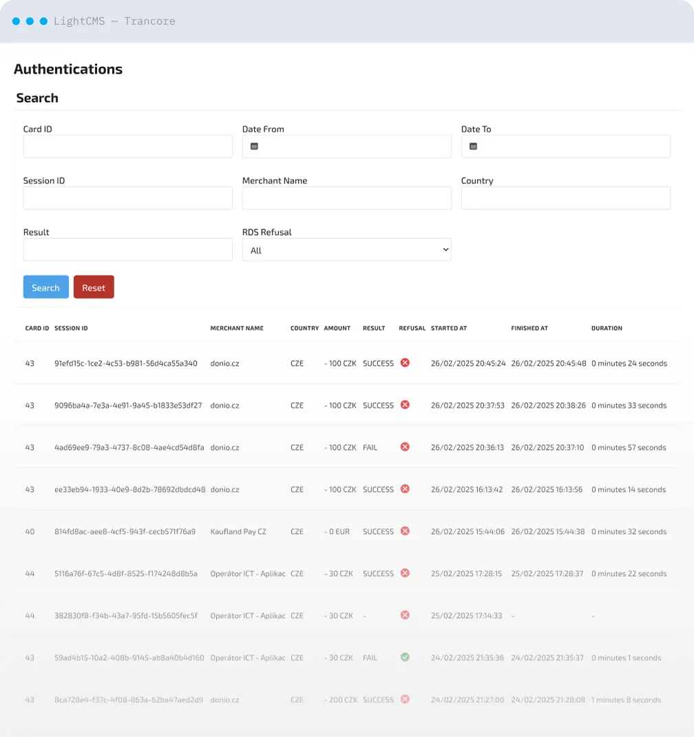Click the STARTED AT column header
694x737 pixels.
(x=449, y=328)
